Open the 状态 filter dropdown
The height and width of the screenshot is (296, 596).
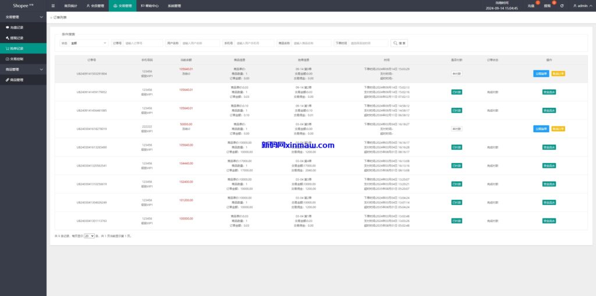click(x=88, y=43)
